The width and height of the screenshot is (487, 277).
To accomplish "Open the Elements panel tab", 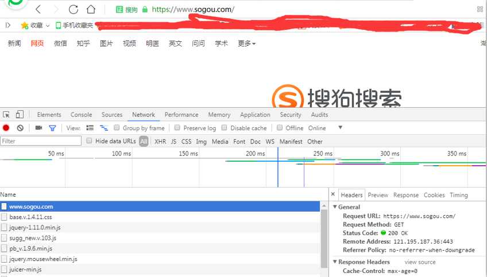I will 49,115.
